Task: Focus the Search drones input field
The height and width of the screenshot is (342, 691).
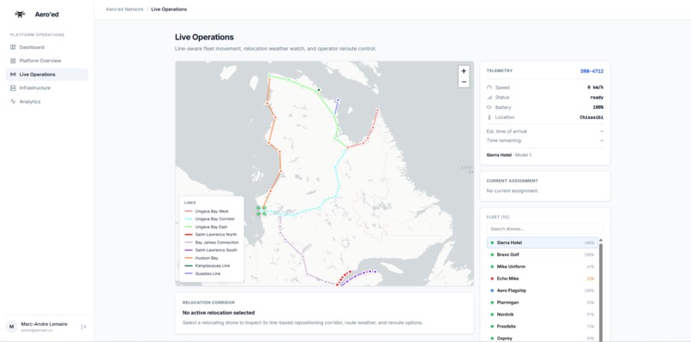Action: click(544, 229)
